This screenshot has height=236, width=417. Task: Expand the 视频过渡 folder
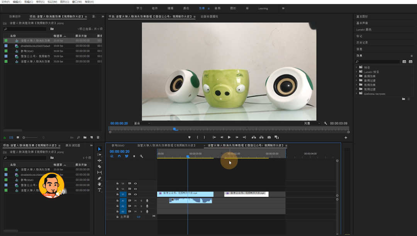click(356, 89)
